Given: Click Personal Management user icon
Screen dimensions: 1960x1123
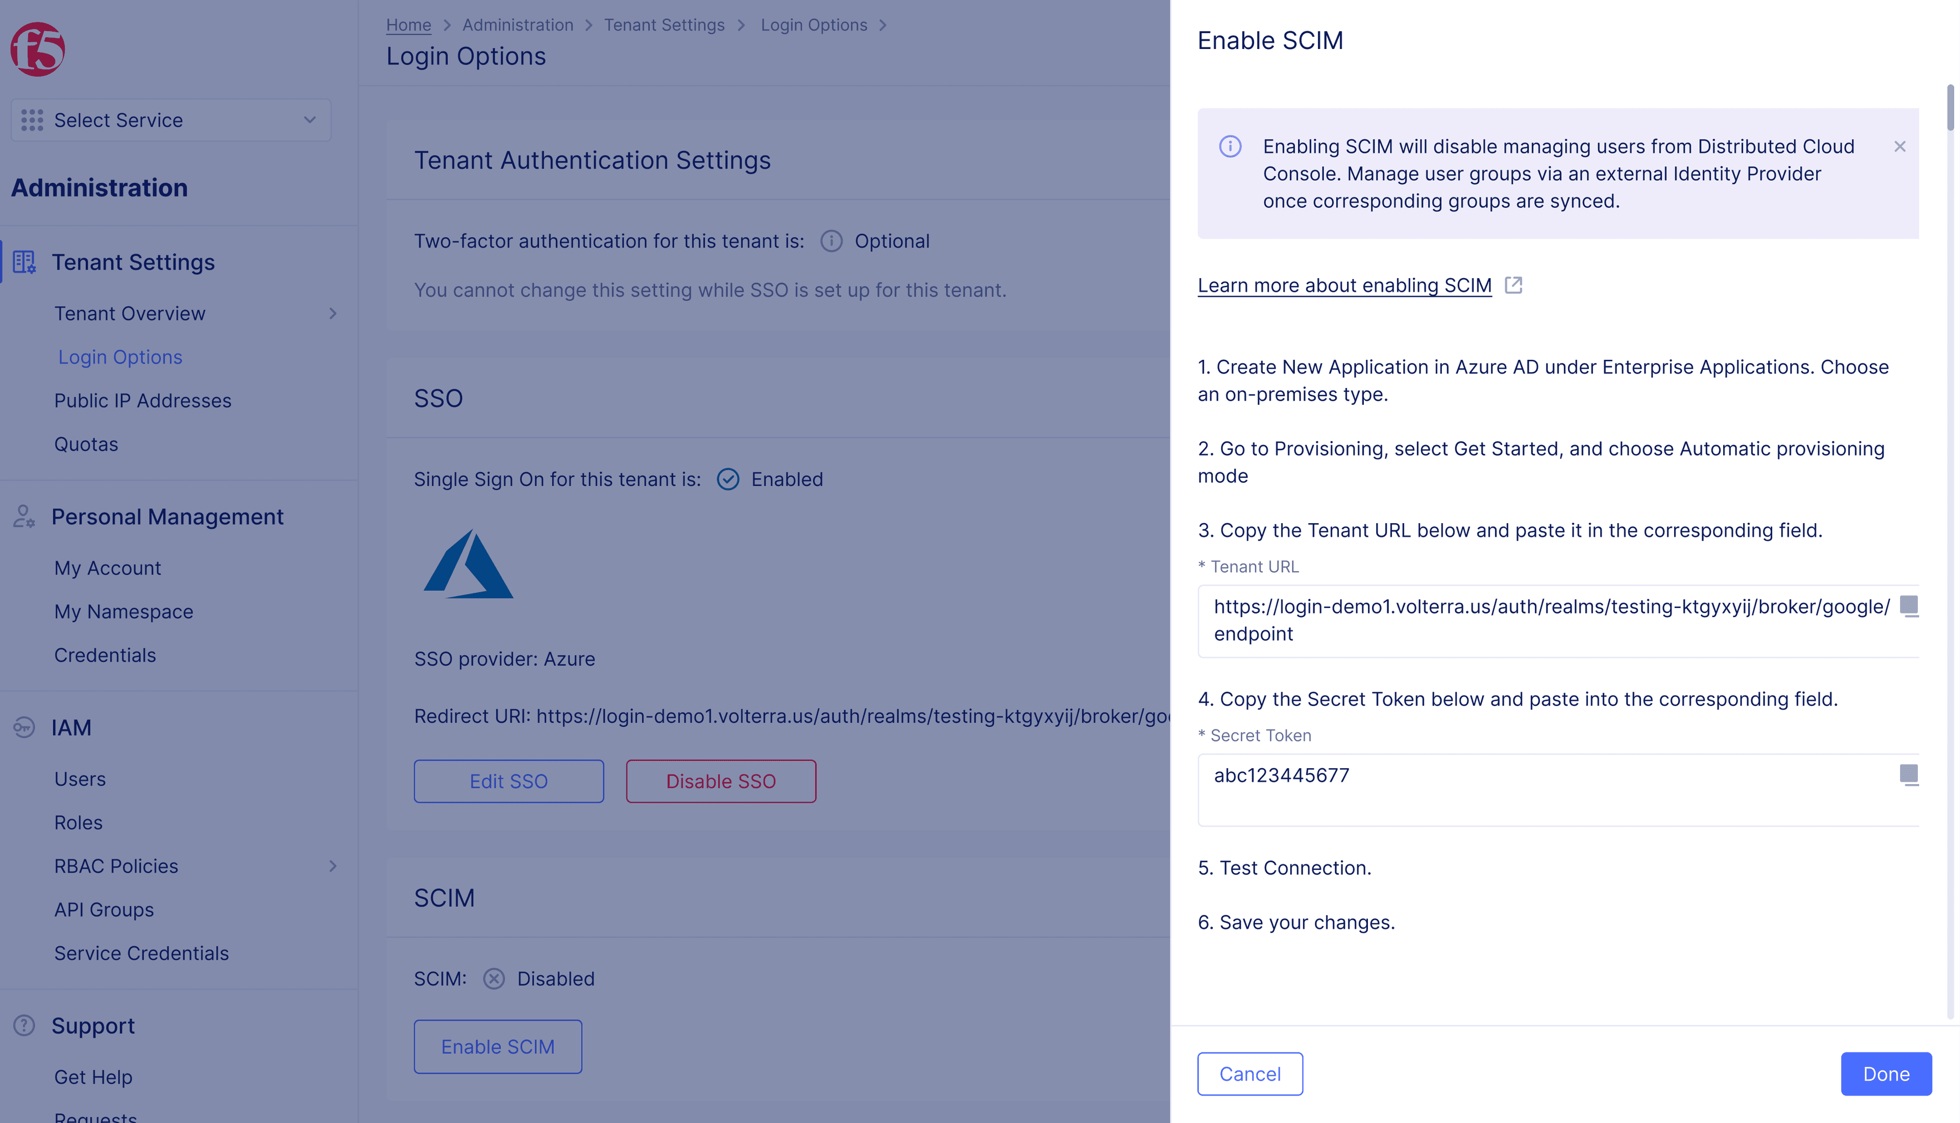Looking at the screenshot, I should pos(24,517).
